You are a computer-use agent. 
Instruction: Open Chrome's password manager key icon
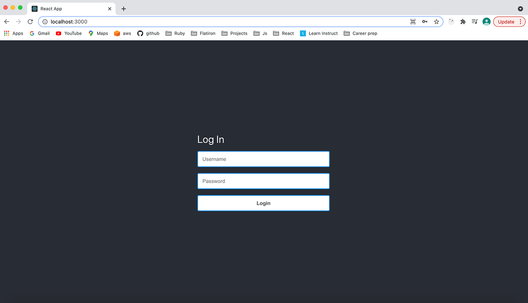pos(425,21)
